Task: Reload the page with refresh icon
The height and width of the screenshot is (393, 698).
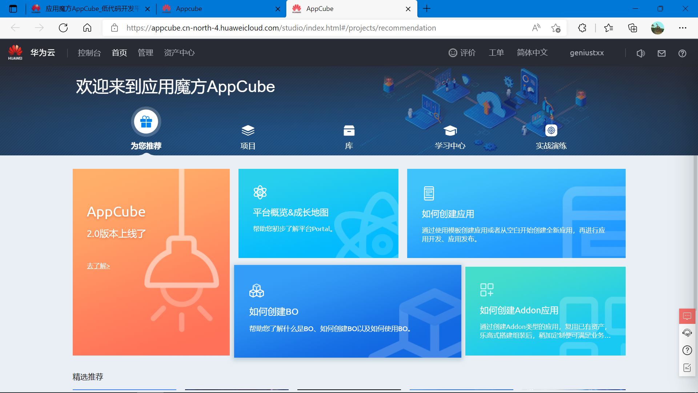Action: click(x=63, y=28)
